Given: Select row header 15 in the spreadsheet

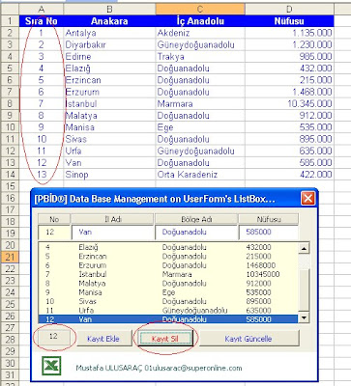Looking at the screenshot, I should [x=10, y=186].
